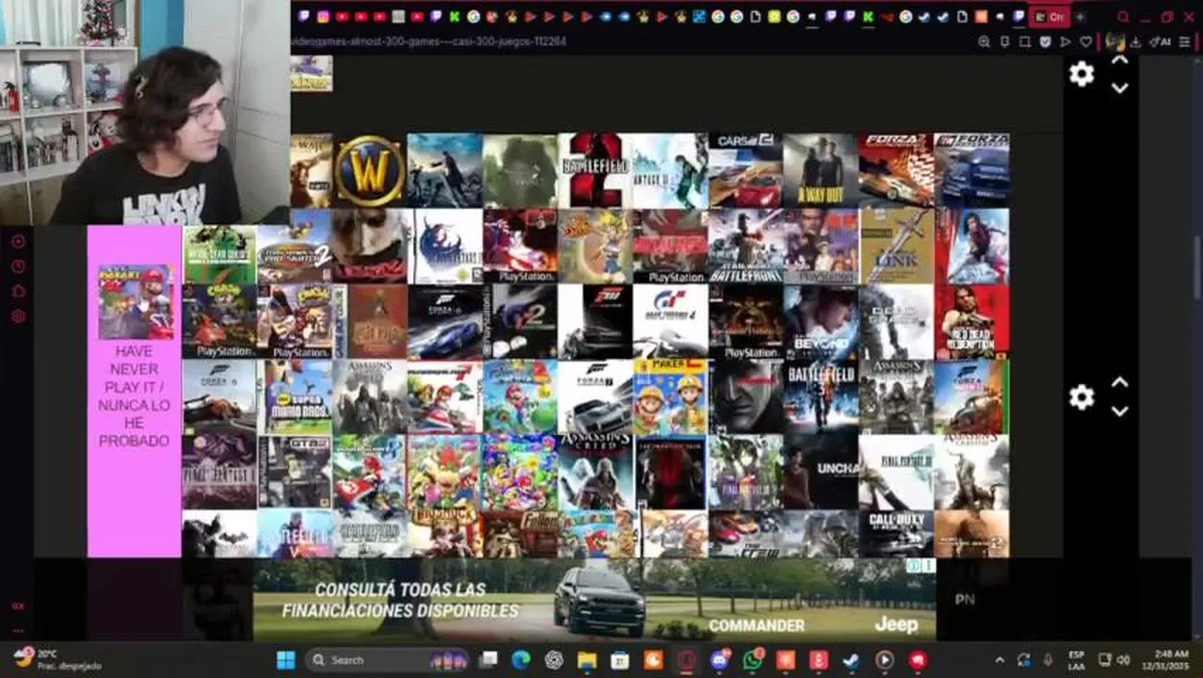Select the Zelda Link gold cover
1203x678 pixels.
(x=896, y=246)
